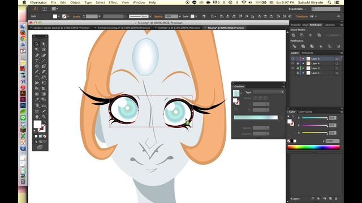Click the Merge pathfinder icon

pos(312,46)
